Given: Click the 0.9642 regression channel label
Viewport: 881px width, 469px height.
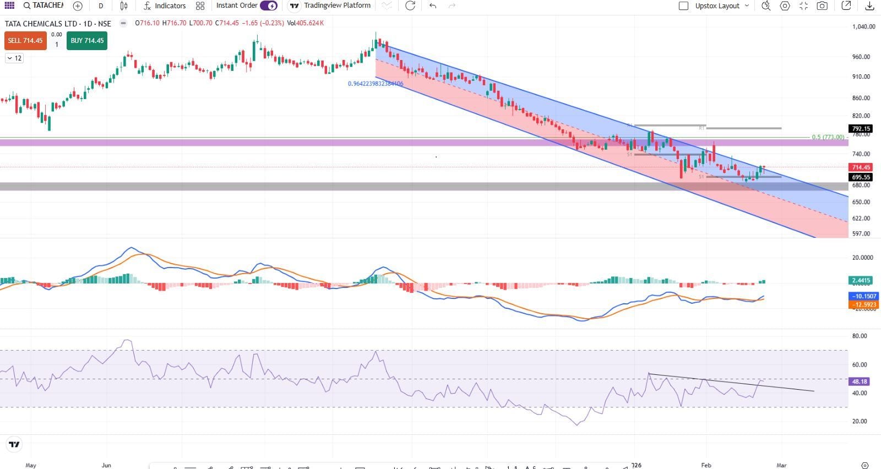Looking at the screenshot, I should tap(376, 84).
